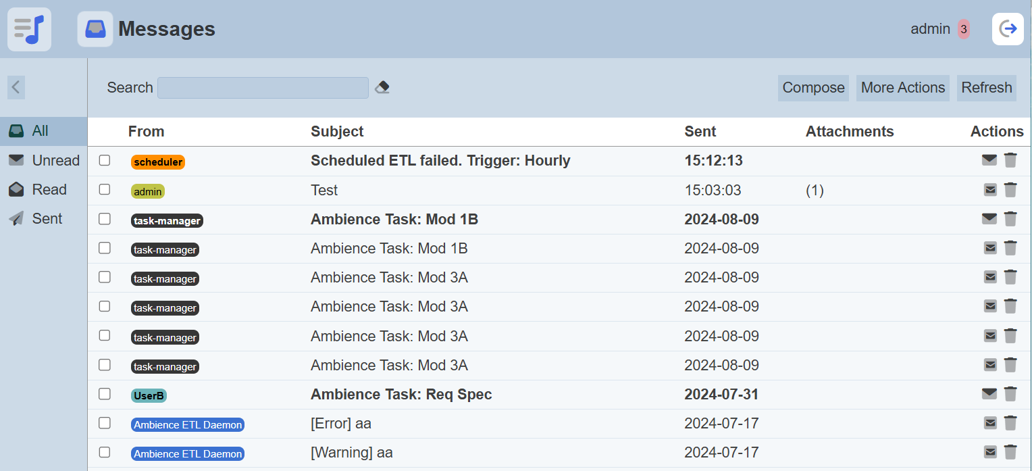Click envelope icon for Ambience Task: Req Spec

pyautogui.click(x=989, y=394)
